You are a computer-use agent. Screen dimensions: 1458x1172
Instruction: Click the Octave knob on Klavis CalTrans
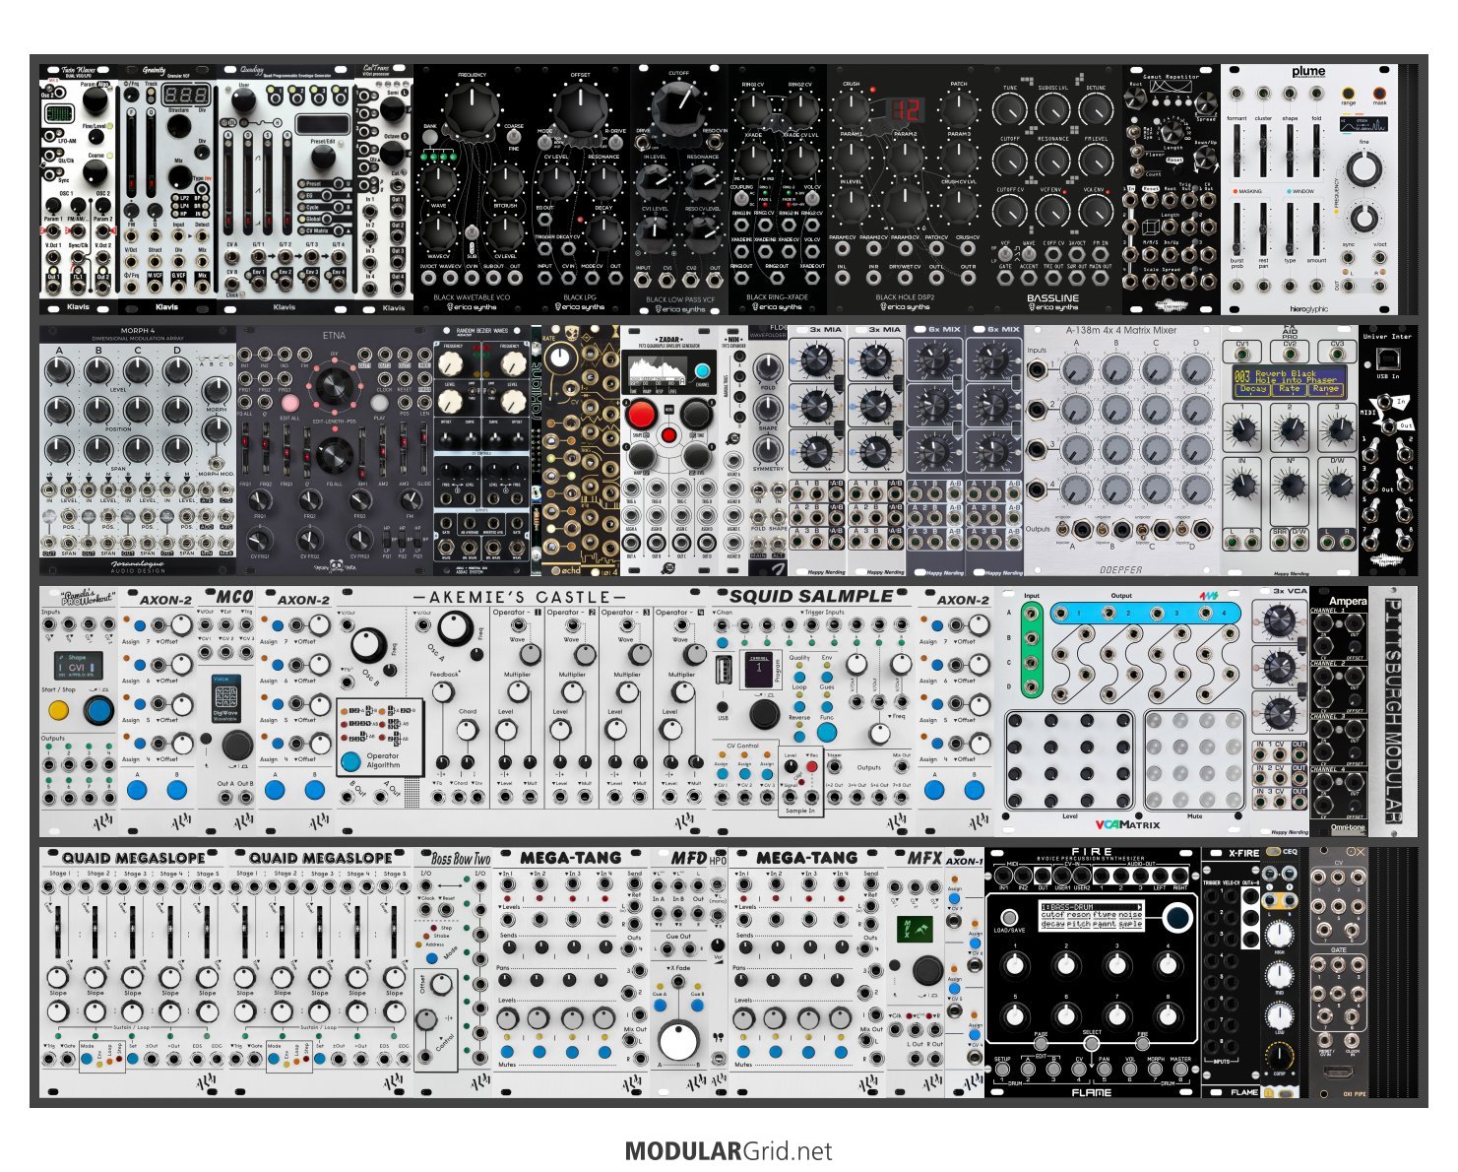[x=393, y=153]
